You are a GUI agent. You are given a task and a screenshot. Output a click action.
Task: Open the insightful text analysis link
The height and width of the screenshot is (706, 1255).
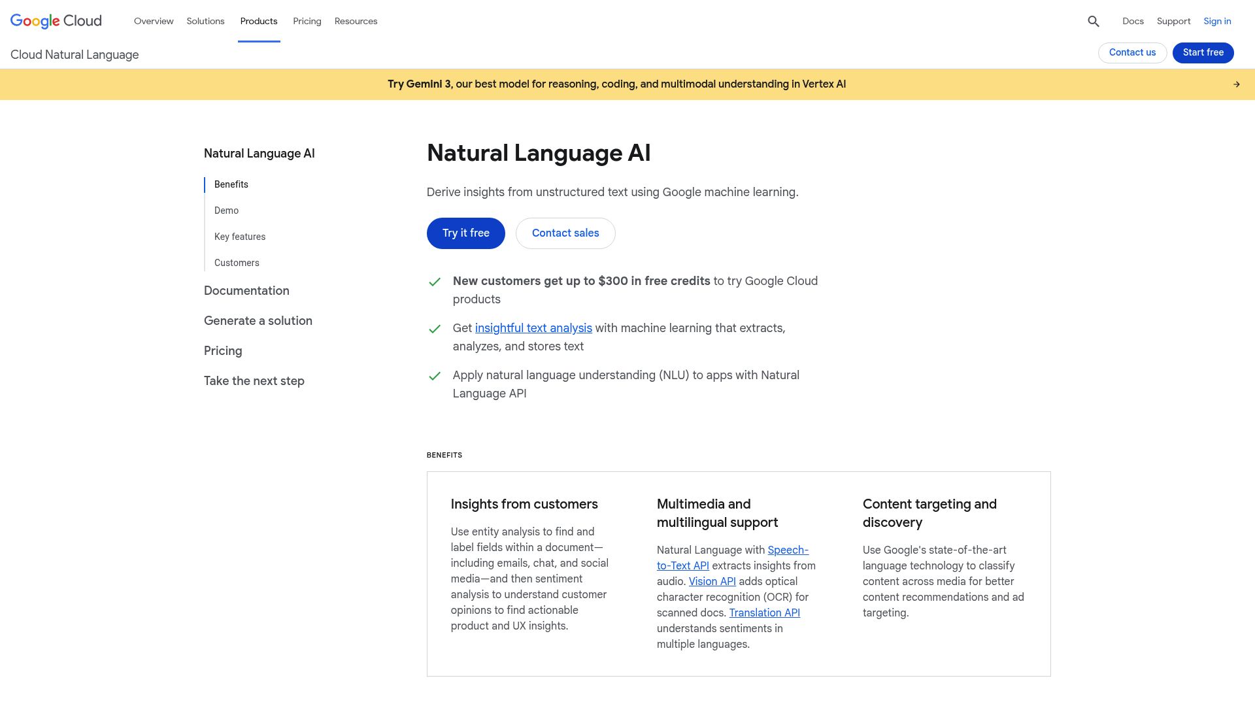[533, 328]
